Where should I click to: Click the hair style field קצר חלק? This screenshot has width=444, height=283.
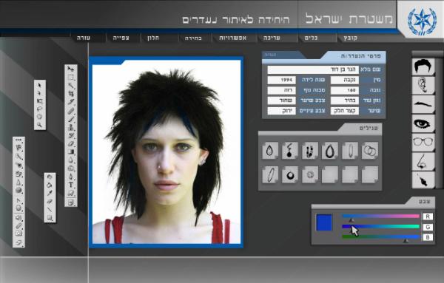click(344, 111)
